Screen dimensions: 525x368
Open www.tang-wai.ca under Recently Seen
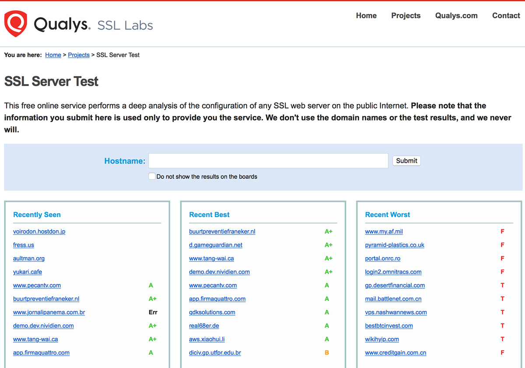coord(35,340)
